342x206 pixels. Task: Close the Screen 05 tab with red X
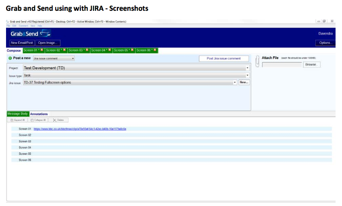coord(132,50)
